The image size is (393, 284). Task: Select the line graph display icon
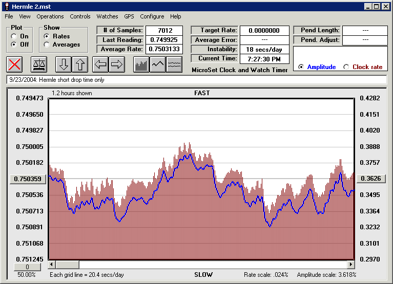[x=158, y=64]
